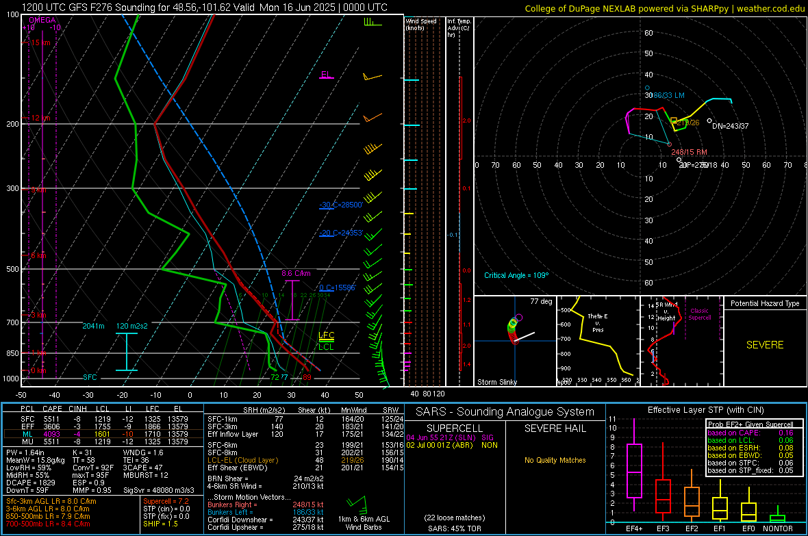Click the orange 219/26 square on hodograph
Screen dimensions: 808x536
674,120
